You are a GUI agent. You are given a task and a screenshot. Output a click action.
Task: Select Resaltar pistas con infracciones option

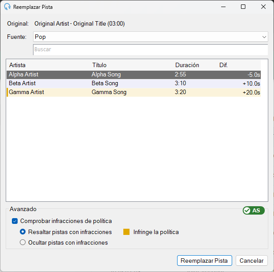pyautogui.click(x=22, y=232)
